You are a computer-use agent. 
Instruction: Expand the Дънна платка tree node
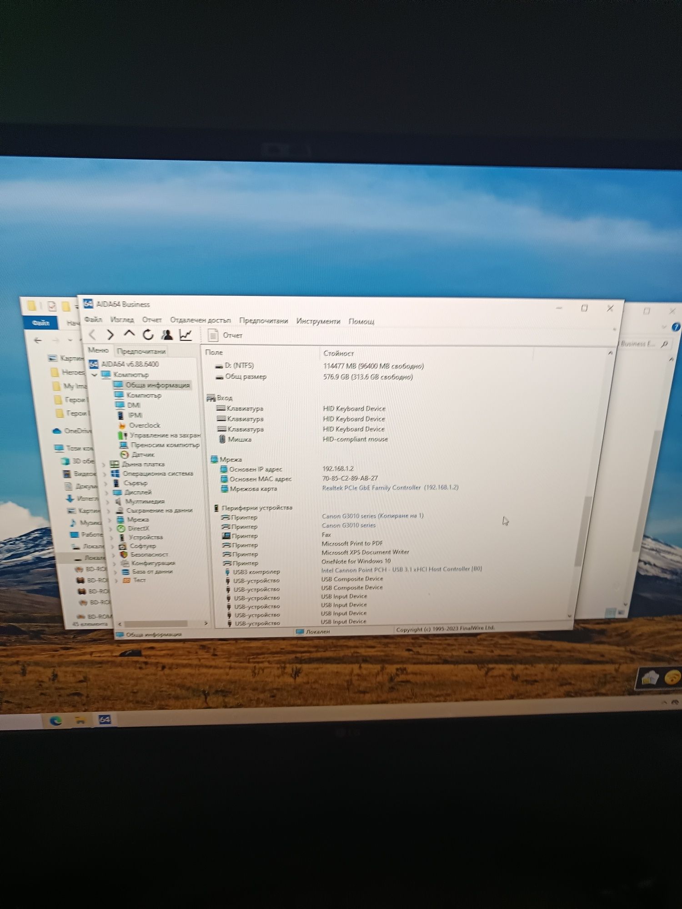103,465
